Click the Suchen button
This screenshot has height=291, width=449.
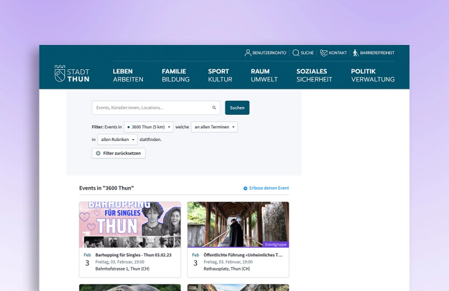pyautogui.click(x=237, y=108)
